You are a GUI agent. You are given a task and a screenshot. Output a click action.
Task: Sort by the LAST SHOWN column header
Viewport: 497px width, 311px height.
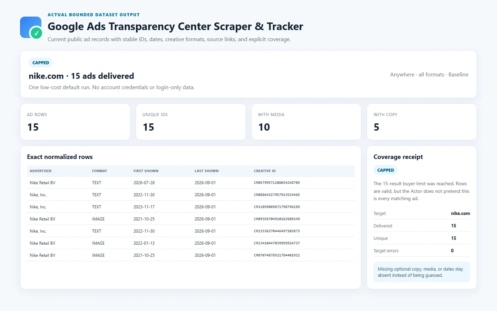point(206,171)
